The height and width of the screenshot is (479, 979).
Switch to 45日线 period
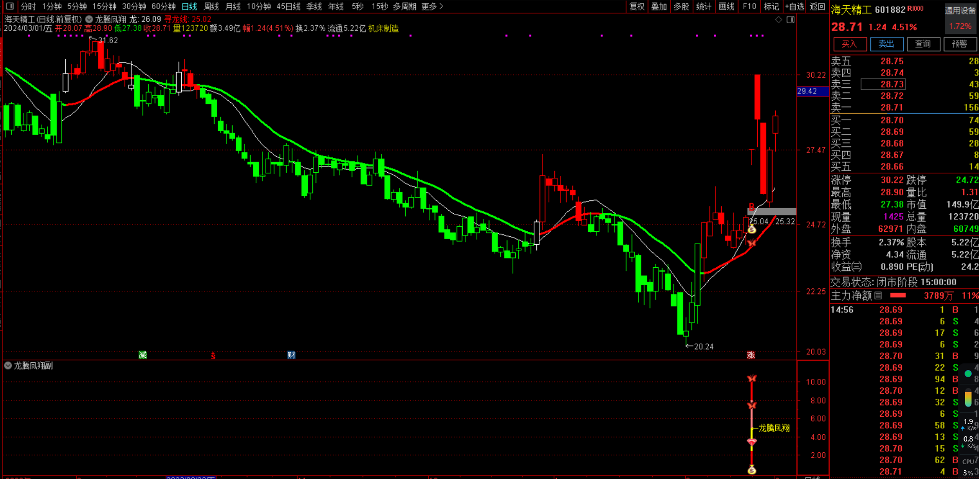[289, 6]
